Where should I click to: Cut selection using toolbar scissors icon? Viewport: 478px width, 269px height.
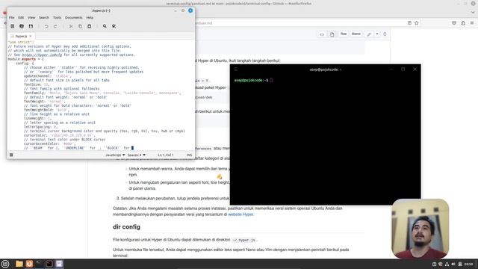pos(71,26)
